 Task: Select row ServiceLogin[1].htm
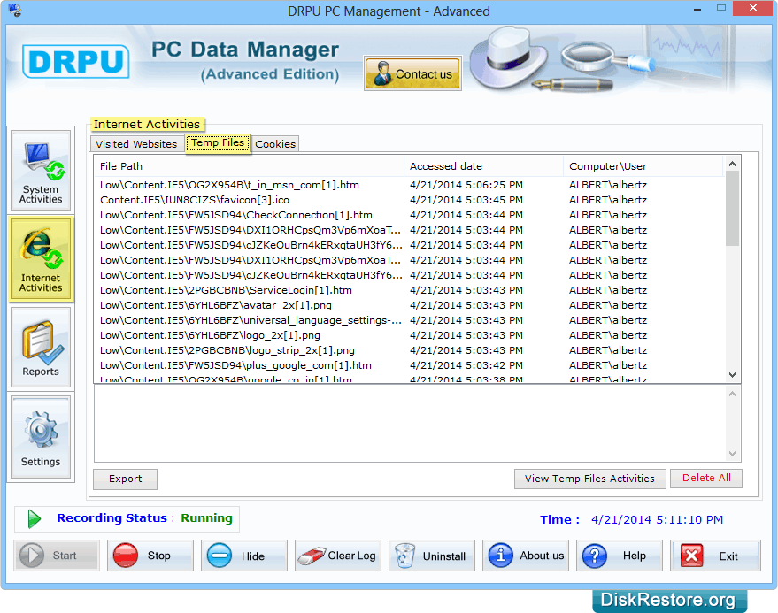click(409, 290)
